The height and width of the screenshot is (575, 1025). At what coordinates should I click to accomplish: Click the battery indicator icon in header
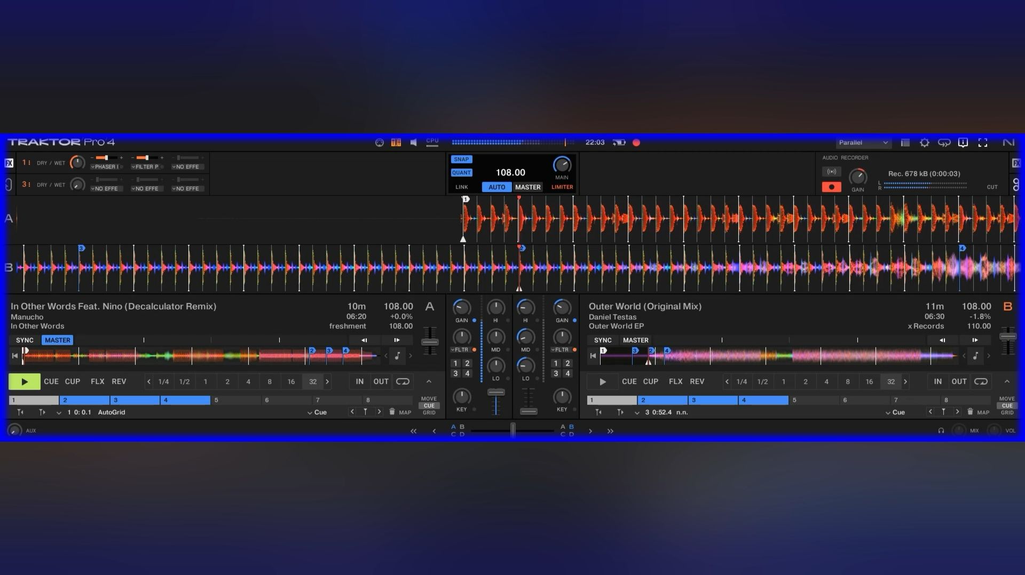(x=619, y=142)
